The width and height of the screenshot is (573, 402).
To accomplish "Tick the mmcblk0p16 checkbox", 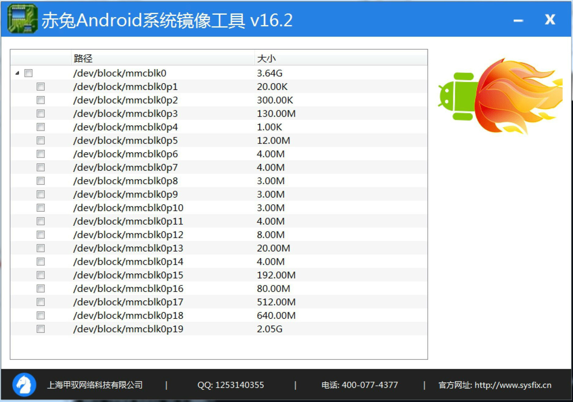I will tap(40, 288).
